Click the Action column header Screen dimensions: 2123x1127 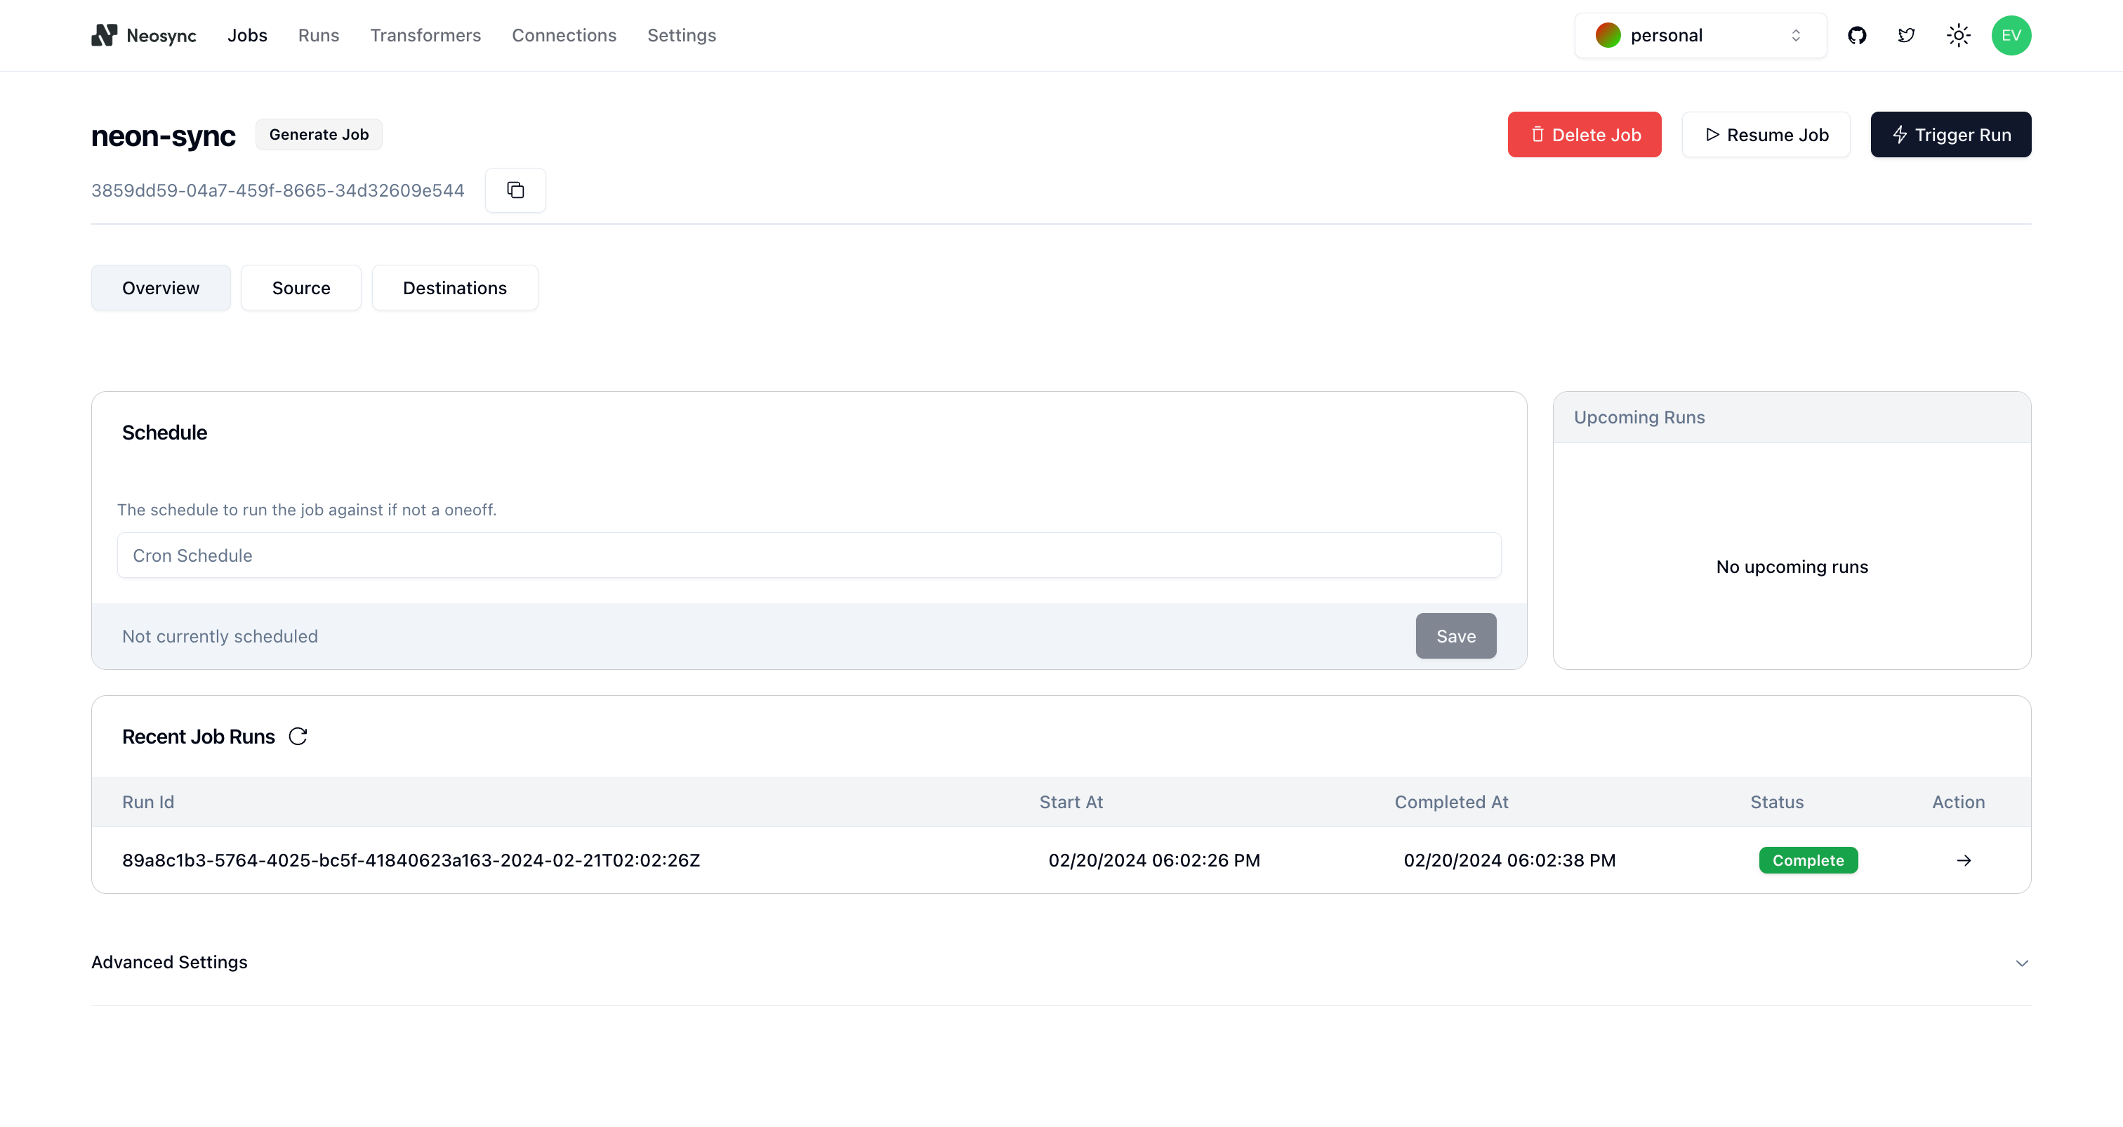point(1958,802)
